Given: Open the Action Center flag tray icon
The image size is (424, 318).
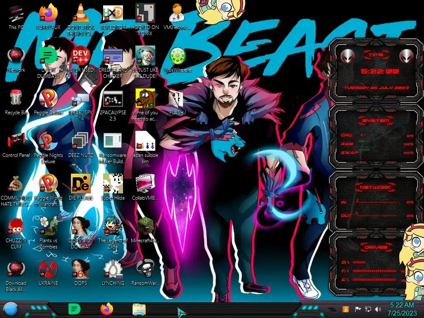Looking at the screenshot, I should [x=358, y=309].
